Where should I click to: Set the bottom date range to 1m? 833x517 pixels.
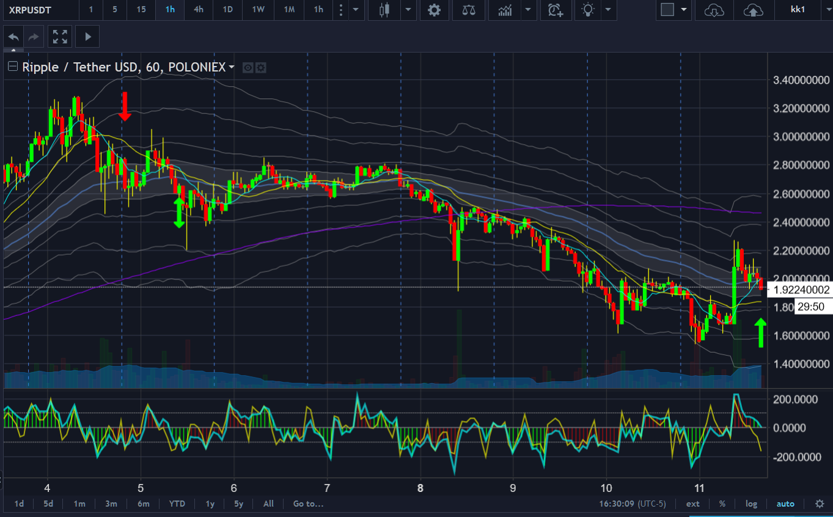(x=79, y=504)
